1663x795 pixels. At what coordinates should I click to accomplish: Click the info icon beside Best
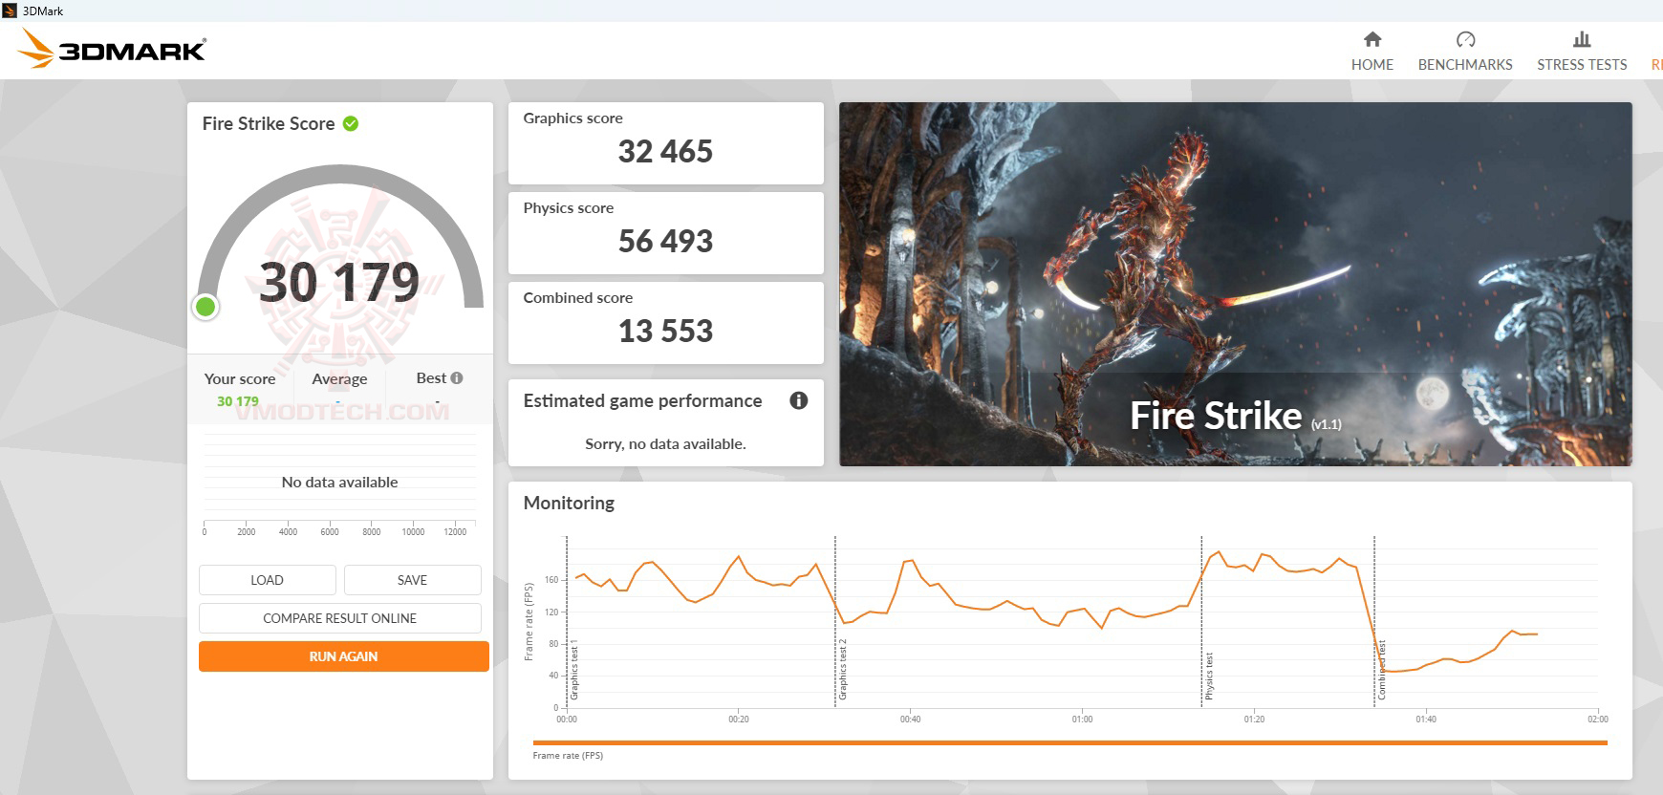click(457, 377)
